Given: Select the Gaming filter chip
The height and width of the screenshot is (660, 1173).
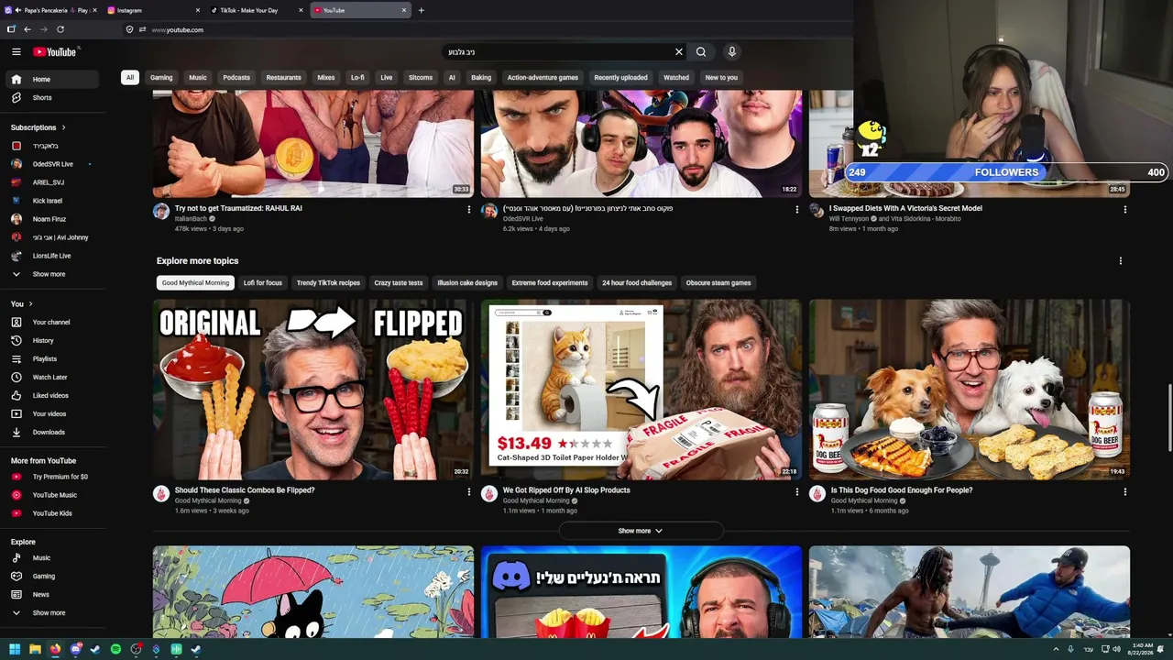Looking at the screenshot, I should pos(161,78).
